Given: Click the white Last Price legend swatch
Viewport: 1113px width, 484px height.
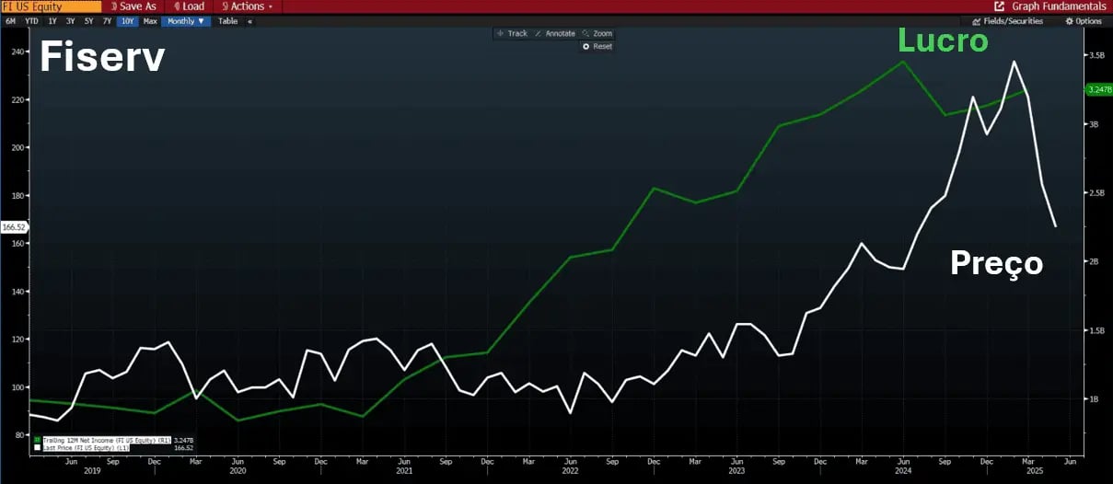Looking at the screenshot, I should click(37, 448).
